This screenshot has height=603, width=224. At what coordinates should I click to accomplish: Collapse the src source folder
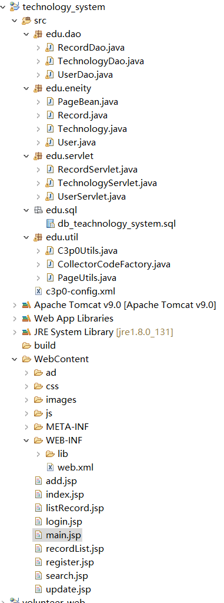14,21
